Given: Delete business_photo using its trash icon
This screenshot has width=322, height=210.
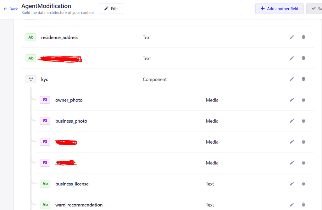Looking at the screenshot, I should point(303,121).
